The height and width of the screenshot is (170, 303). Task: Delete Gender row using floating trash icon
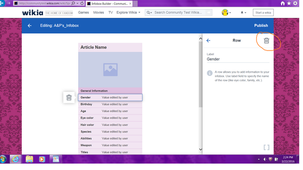pyautogui.click(x=69, y=97)
